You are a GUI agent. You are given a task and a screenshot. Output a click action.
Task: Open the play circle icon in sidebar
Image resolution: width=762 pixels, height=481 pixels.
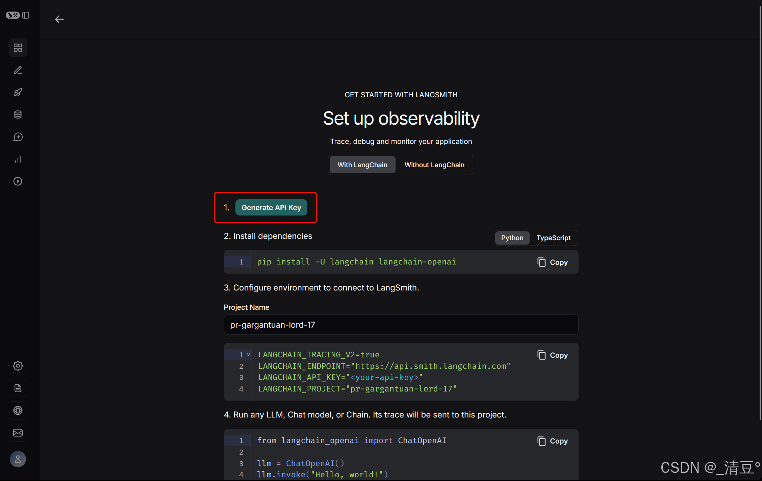18,181
